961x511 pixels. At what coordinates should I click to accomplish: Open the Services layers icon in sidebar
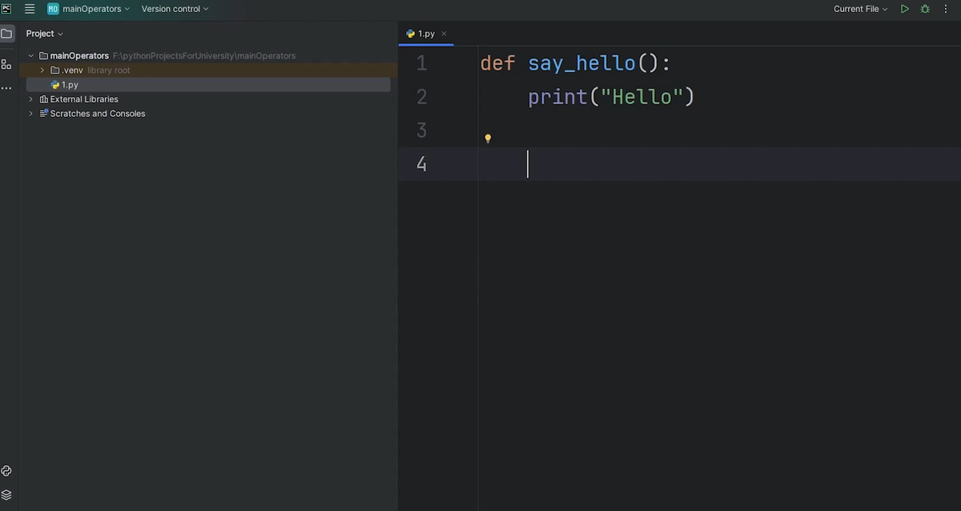[6, 495]
